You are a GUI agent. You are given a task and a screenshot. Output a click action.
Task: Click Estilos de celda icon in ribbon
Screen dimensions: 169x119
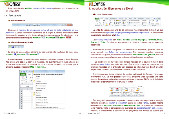[x=130, y=24]
